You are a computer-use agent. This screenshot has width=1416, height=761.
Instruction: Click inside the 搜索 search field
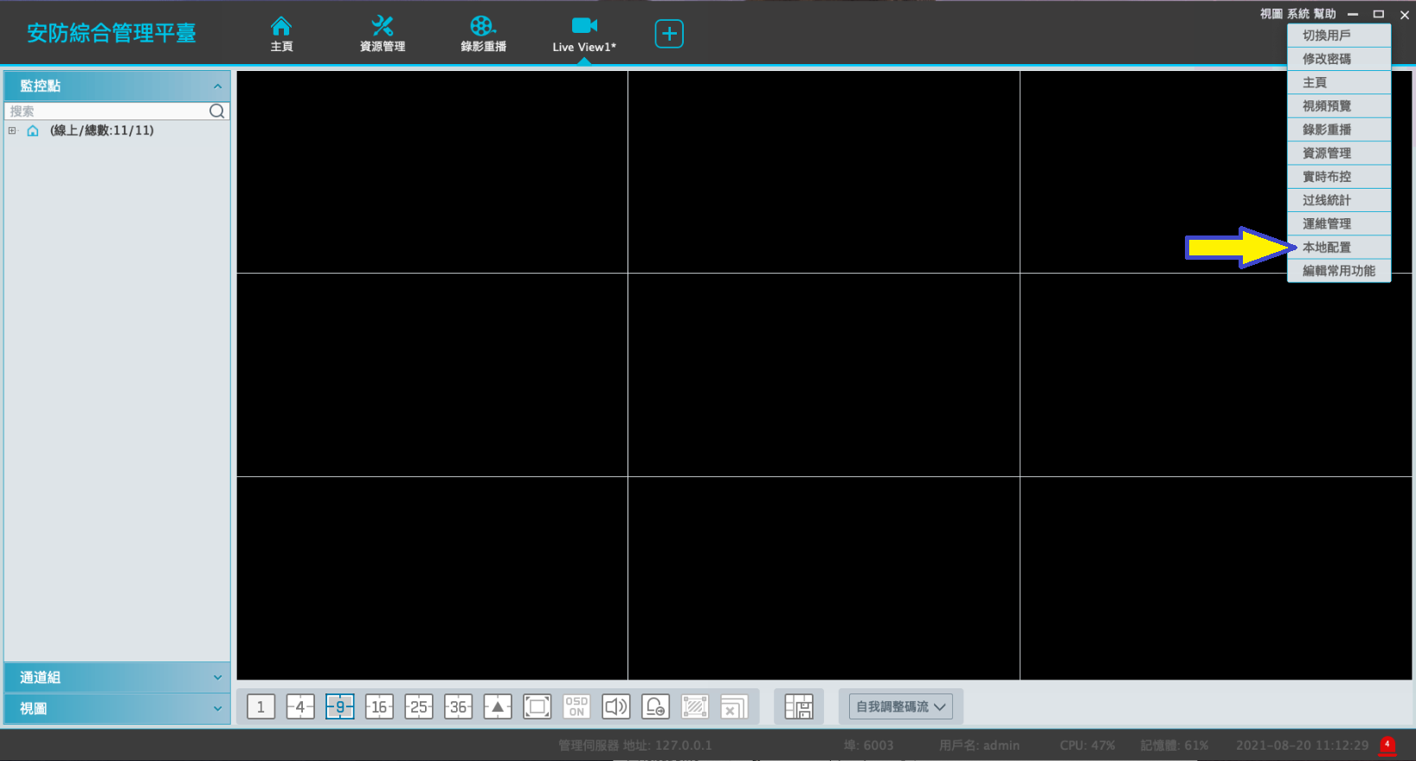coord(104,111)
